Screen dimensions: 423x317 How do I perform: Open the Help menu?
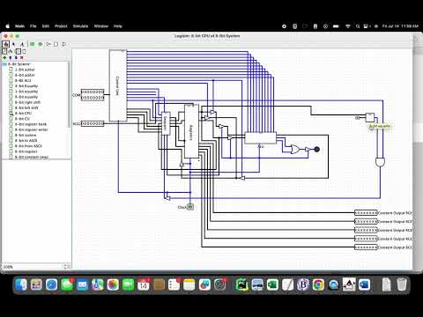[x=118, y=26]
